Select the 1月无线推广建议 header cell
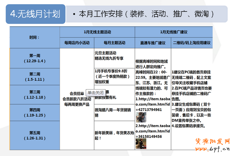233x156 pixels. point(173,32)
